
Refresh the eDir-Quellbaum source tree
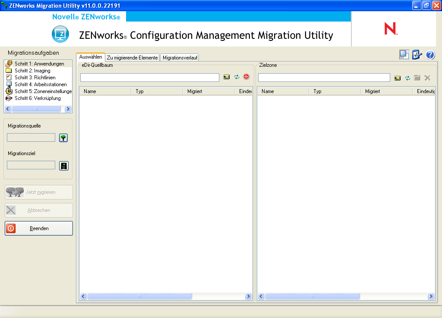237,77
